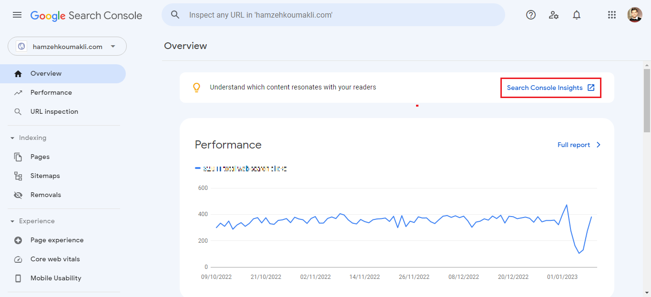Open the Removals page
Image resolution: width=651 pixels, height=297 pixels.
[x=45, y=195]
